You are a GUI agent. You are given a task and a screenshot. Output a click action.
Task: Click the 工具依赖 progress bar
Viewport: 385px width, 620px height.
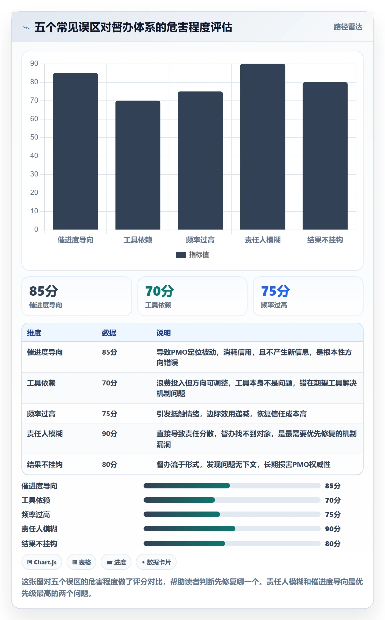pyautogui.click(x=232, y=500)
